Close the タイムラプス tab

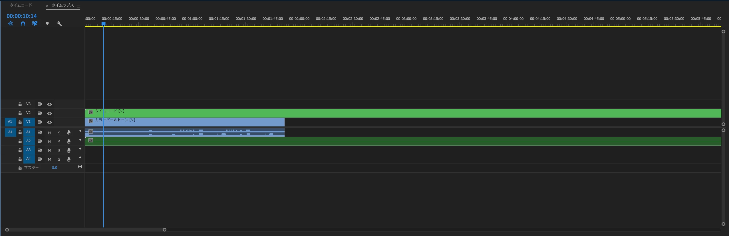(x=47, y=6)
